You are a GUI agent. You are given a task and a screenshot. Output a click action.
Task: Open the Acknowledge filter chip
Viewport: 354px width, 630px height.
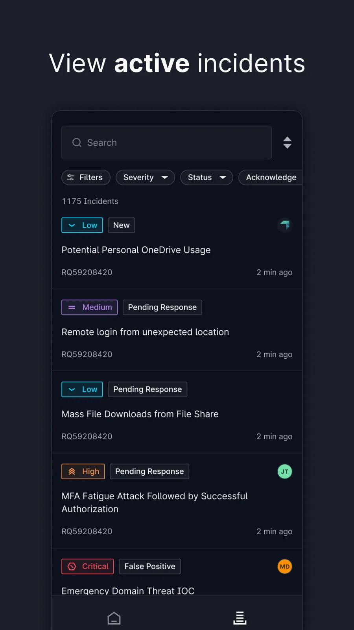pos(271,178)
